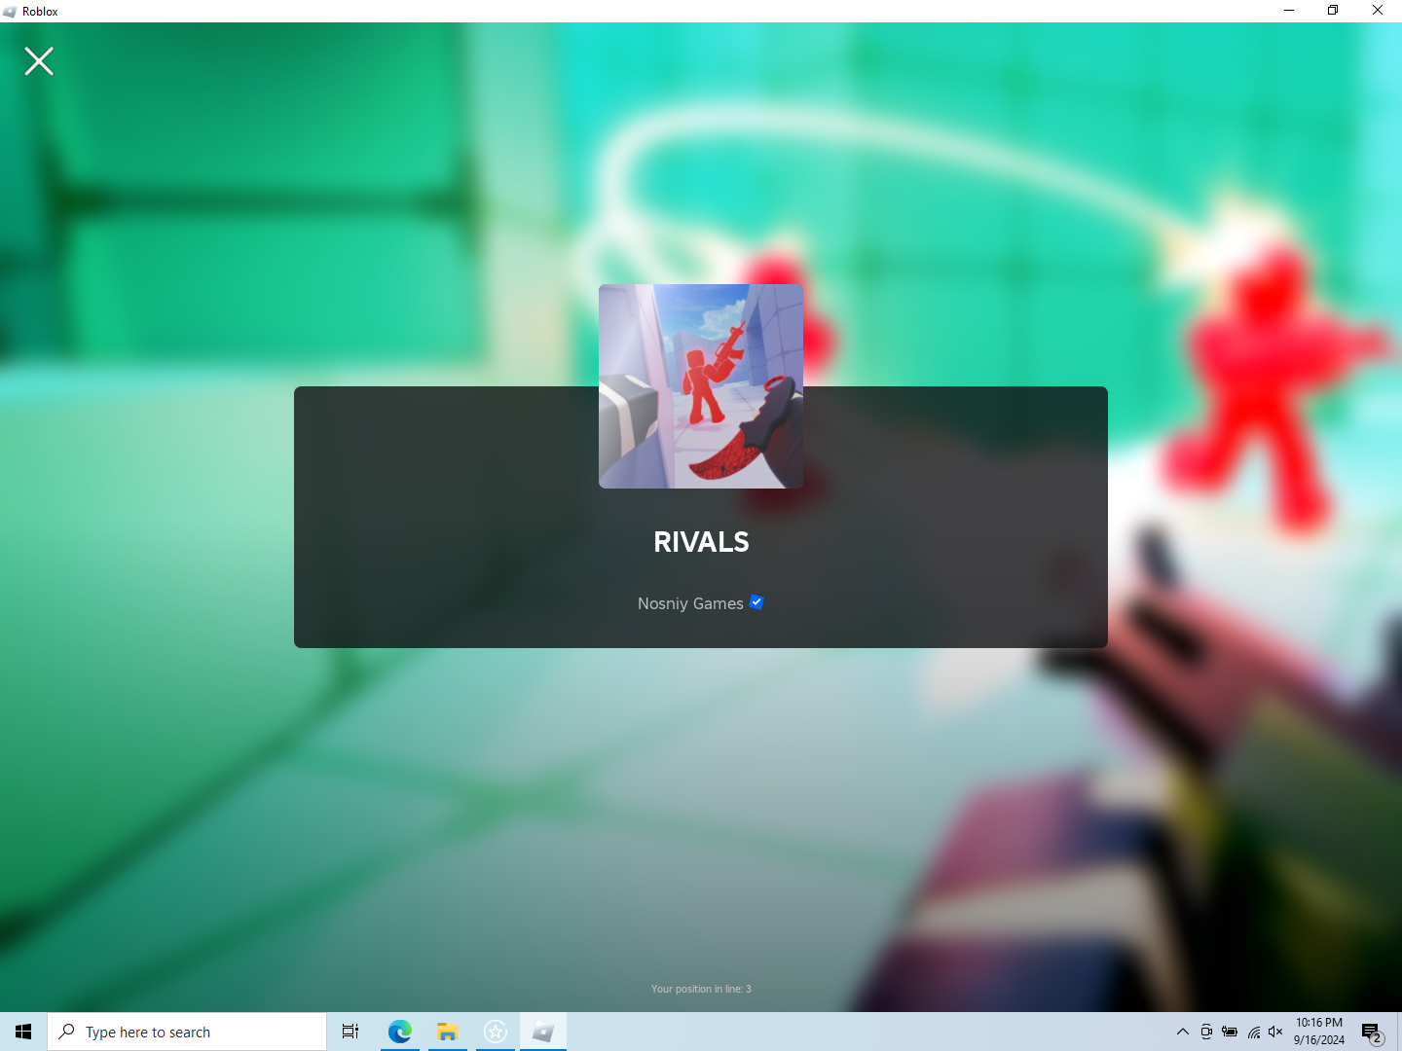Close the RIVALS loading screen with the X

click(39, 61)
